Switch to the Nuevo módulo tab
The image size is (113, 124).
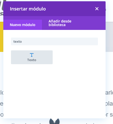22,25
